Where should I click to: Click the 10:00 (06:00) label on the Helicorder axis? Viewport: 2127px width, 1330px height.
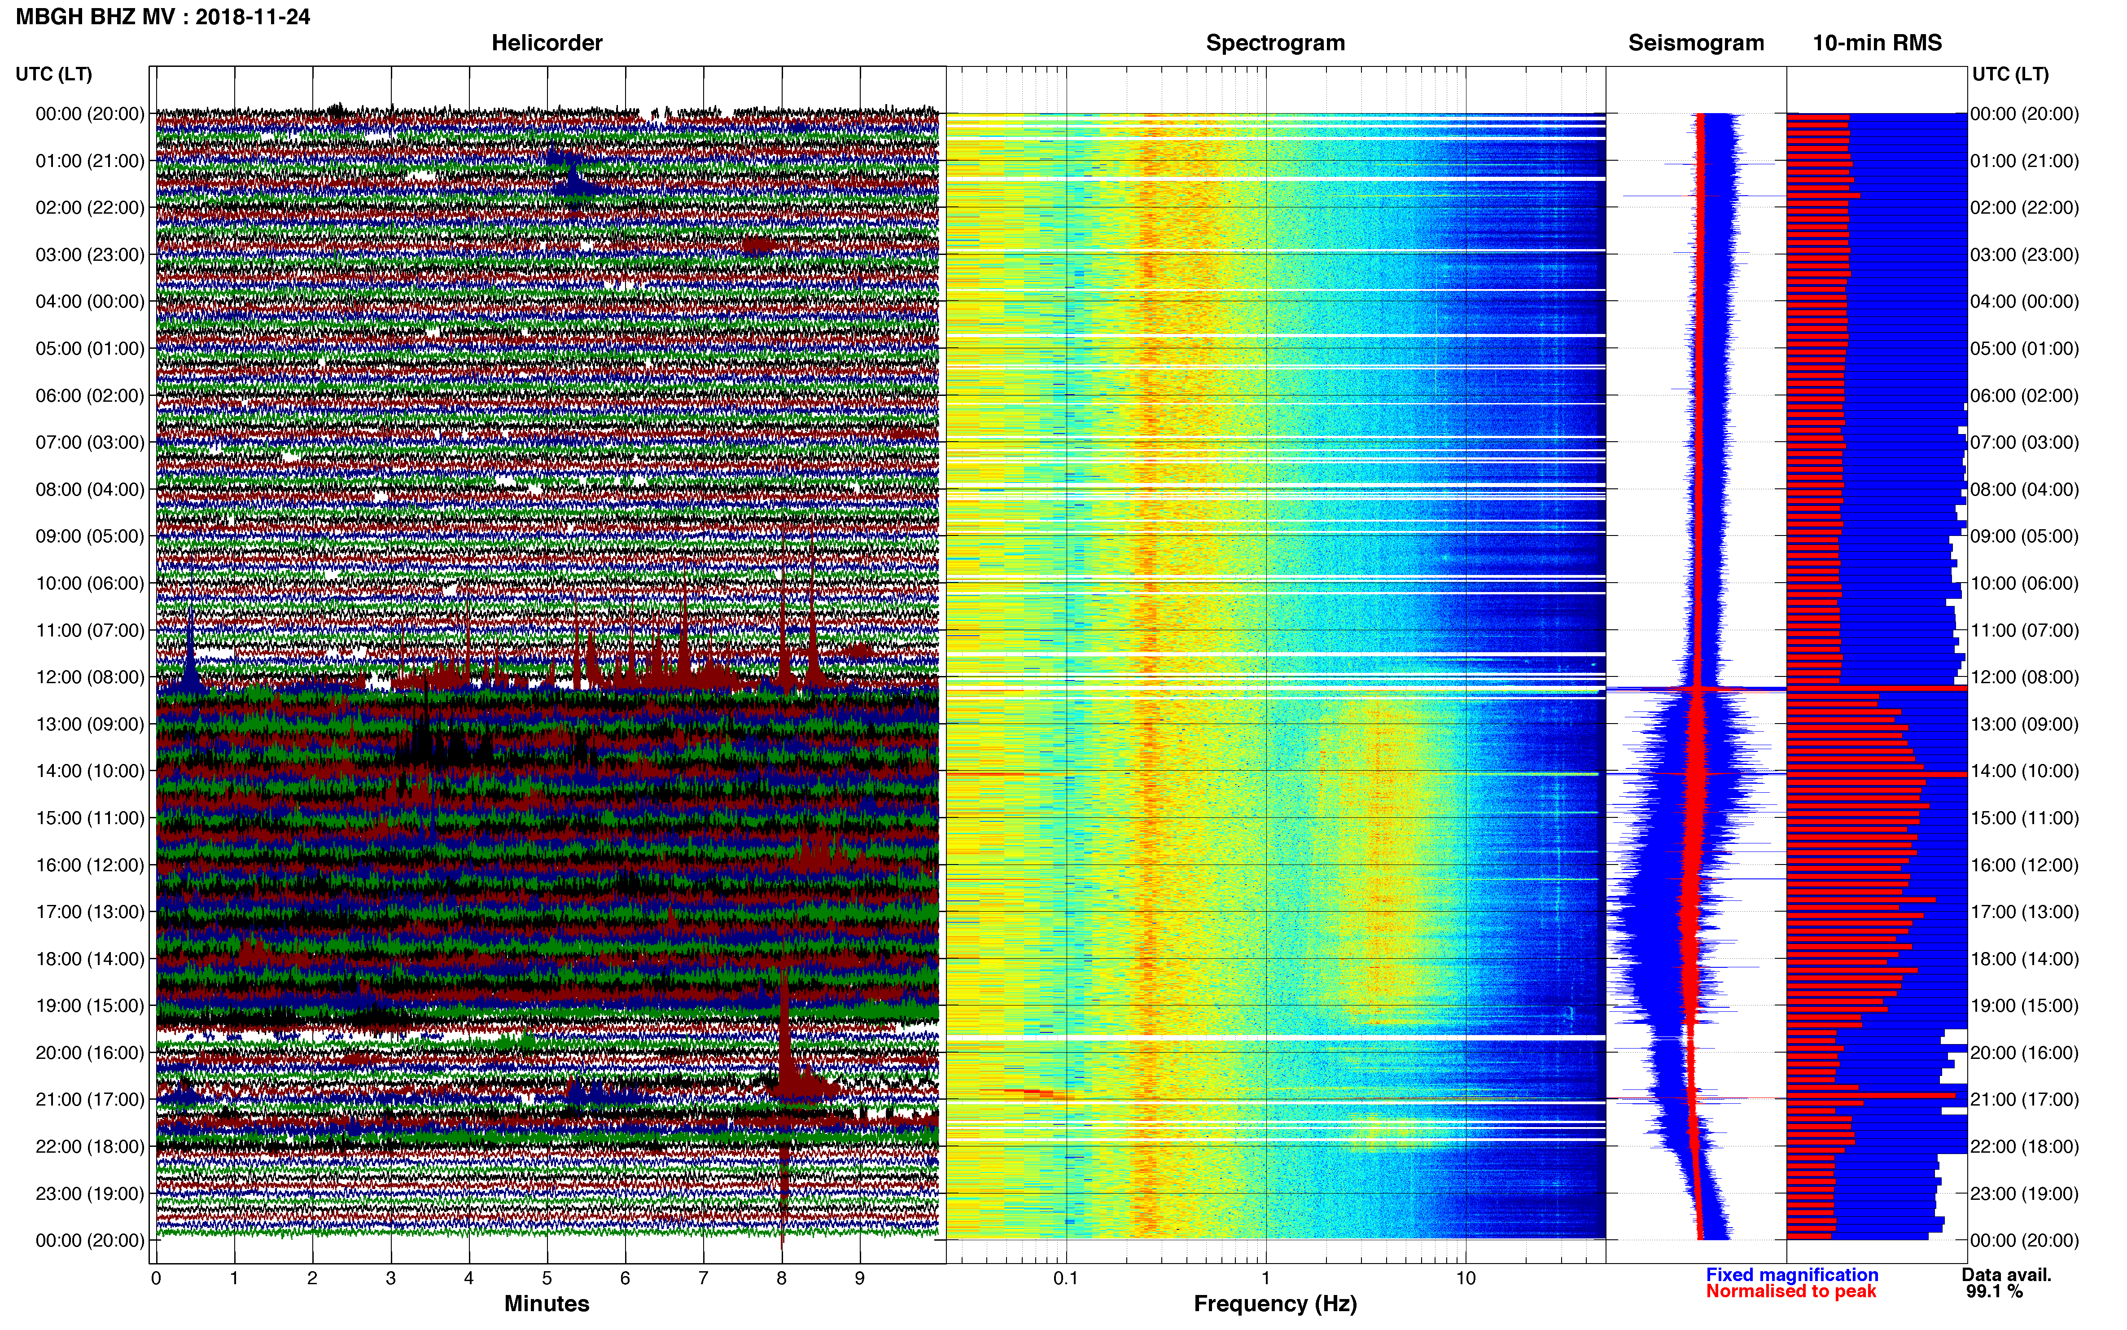[x=90, y=583]
